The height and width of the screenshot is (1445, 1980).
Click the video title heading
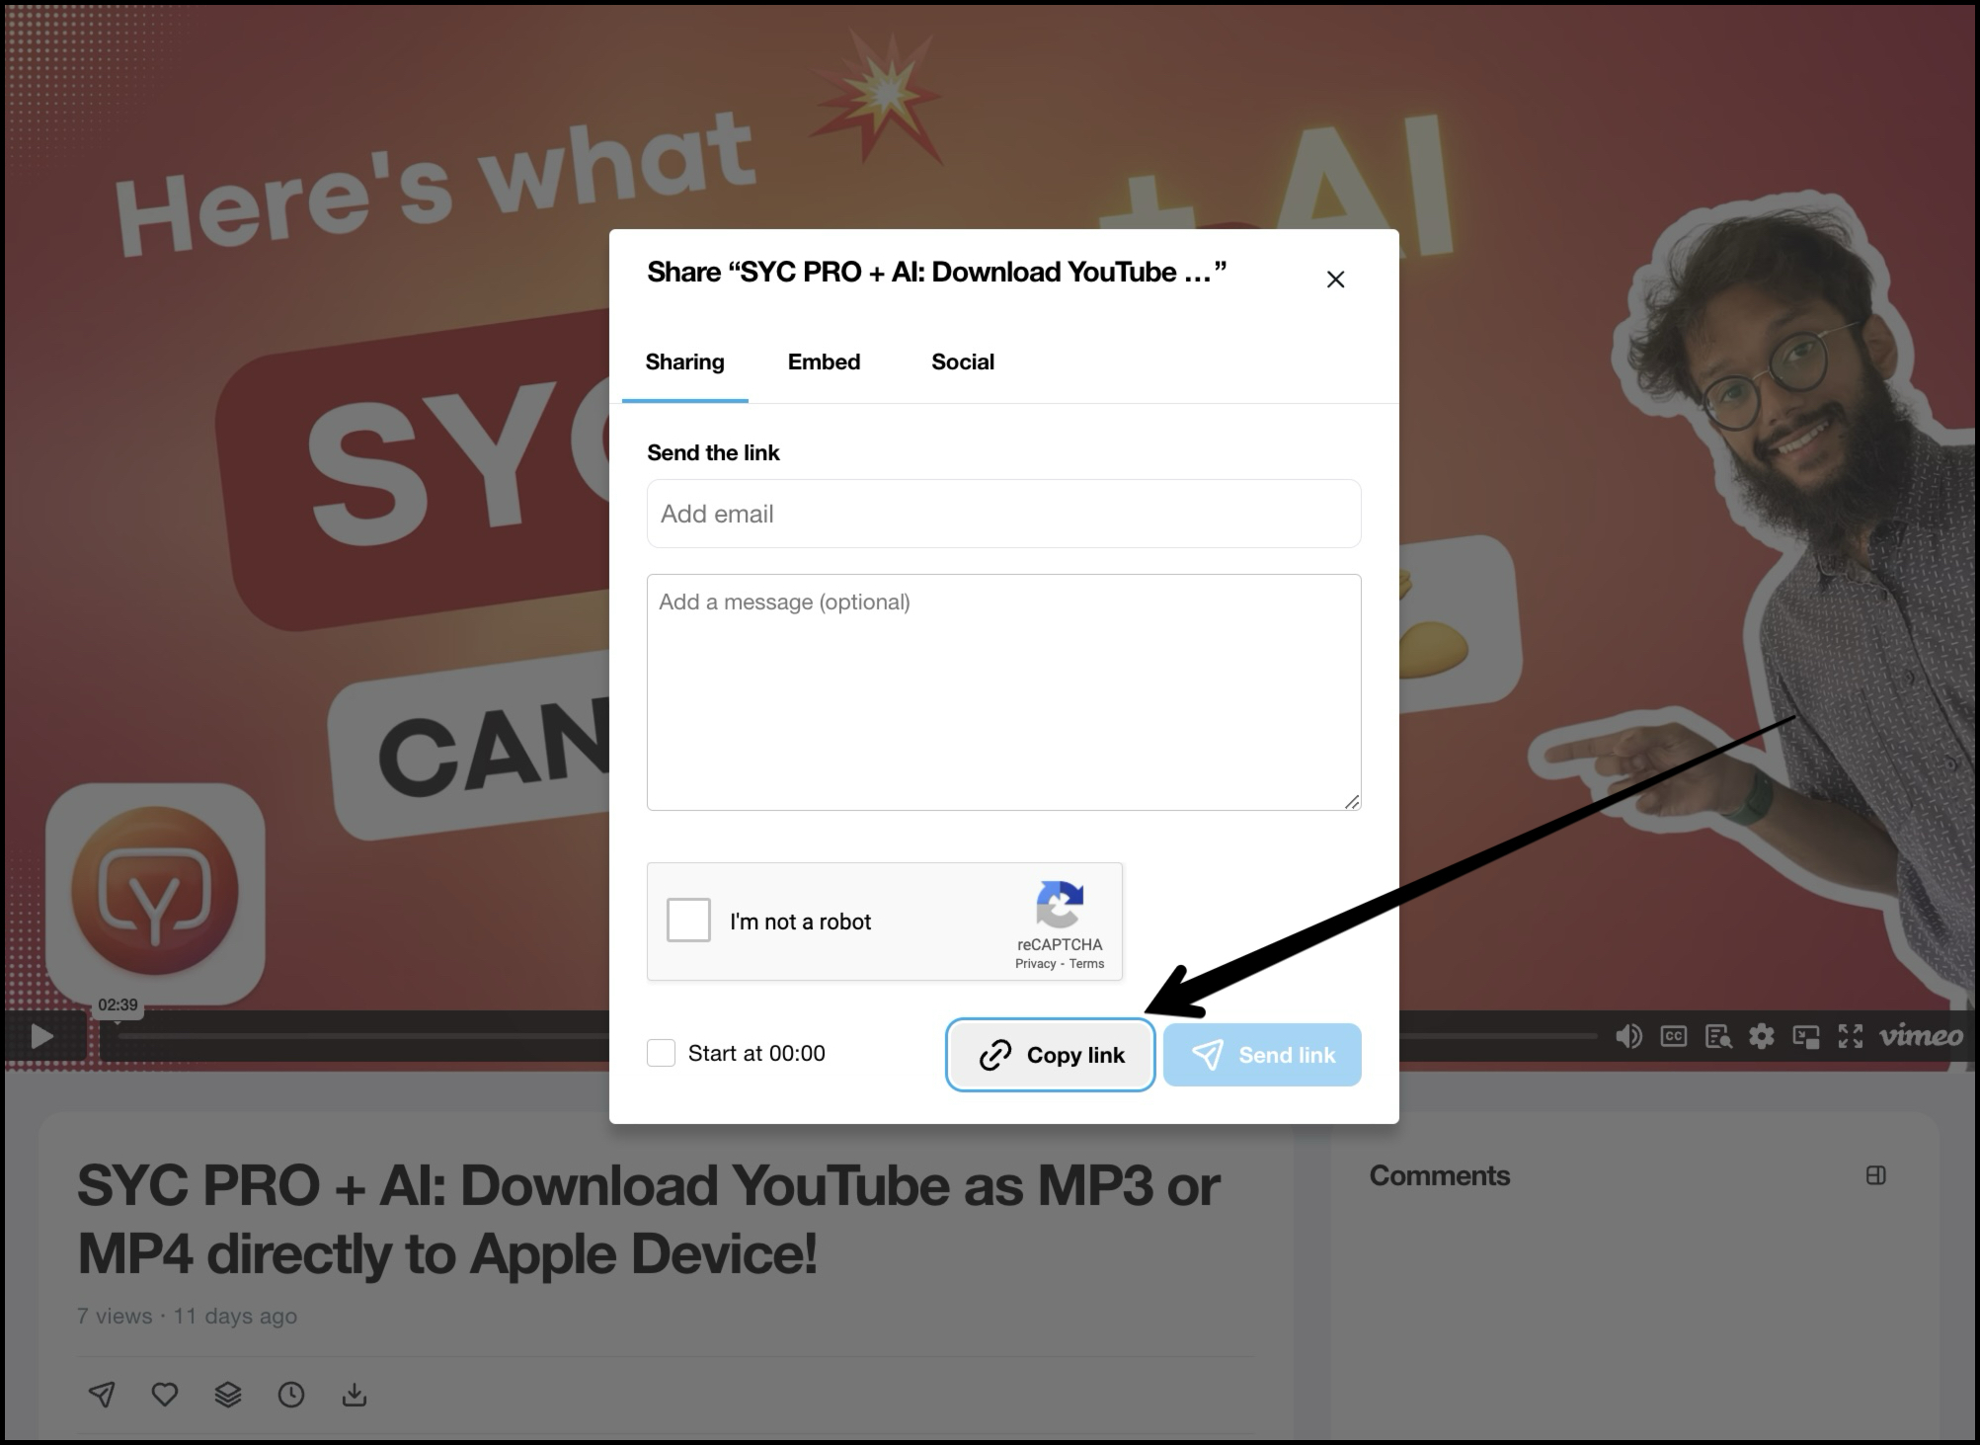tap(649, 1219)
